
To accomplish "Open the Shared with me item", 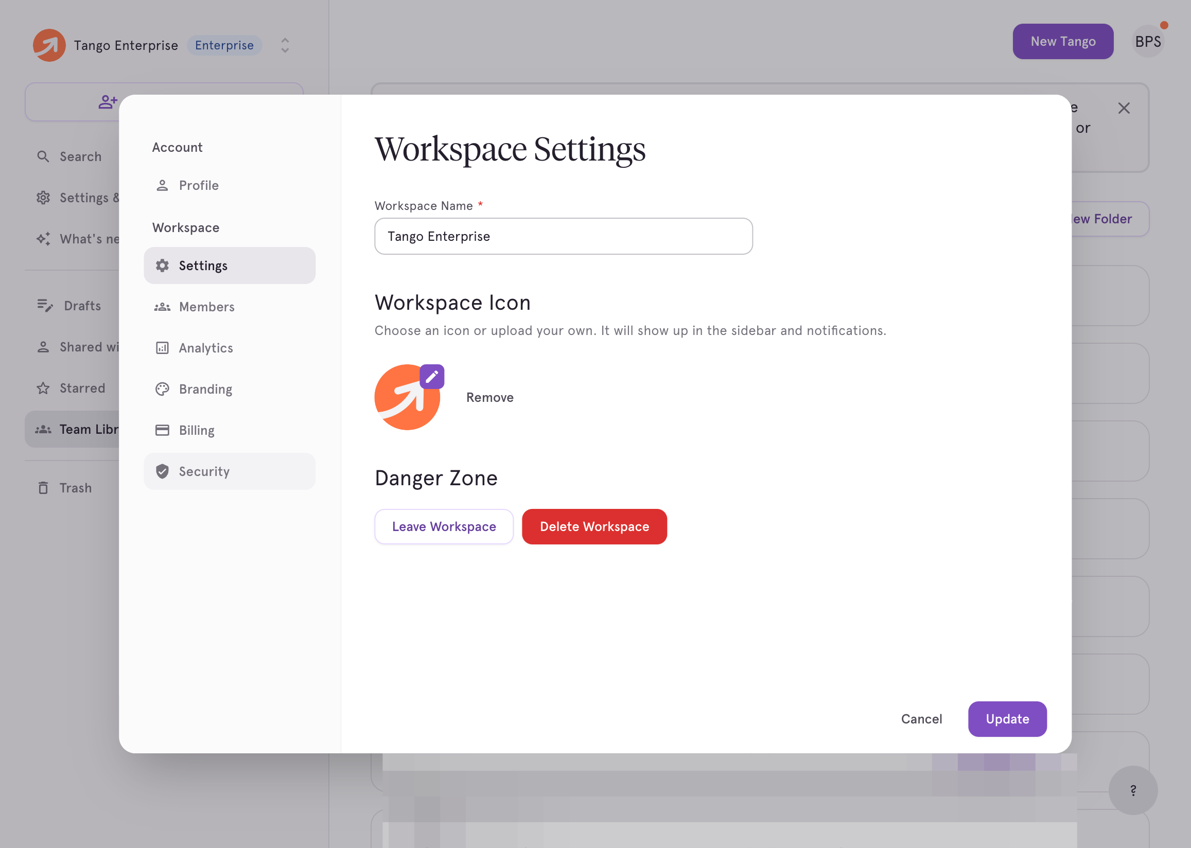I will [x=73, y=347].
